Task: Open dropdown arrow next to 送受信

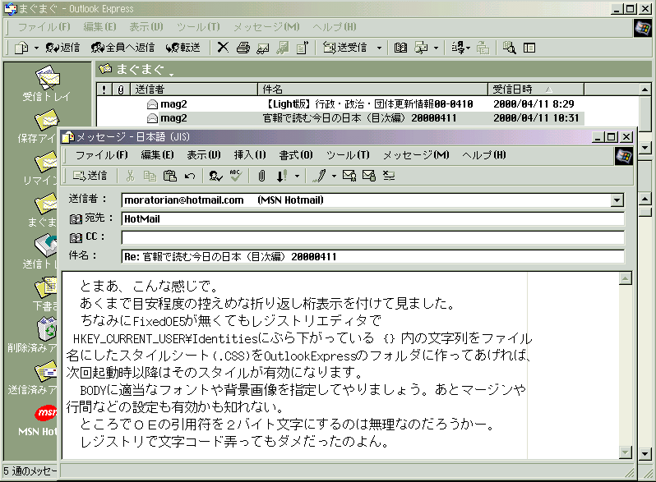Action: pos(379,48)
